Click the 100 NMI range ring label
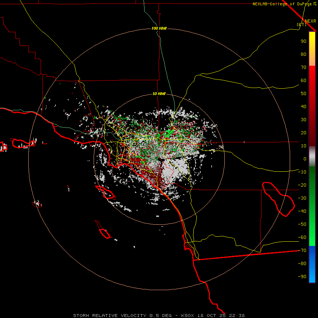 [159, 28]
